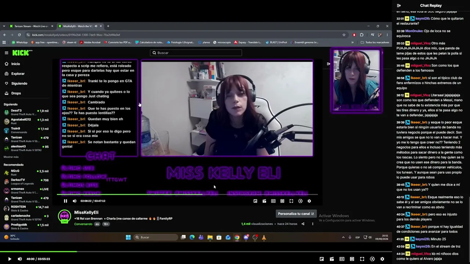Image resolution: width=470 pixels, height=264 pixels.
Task: Mute the recorded Kick player volume
Action: point(75,201)
